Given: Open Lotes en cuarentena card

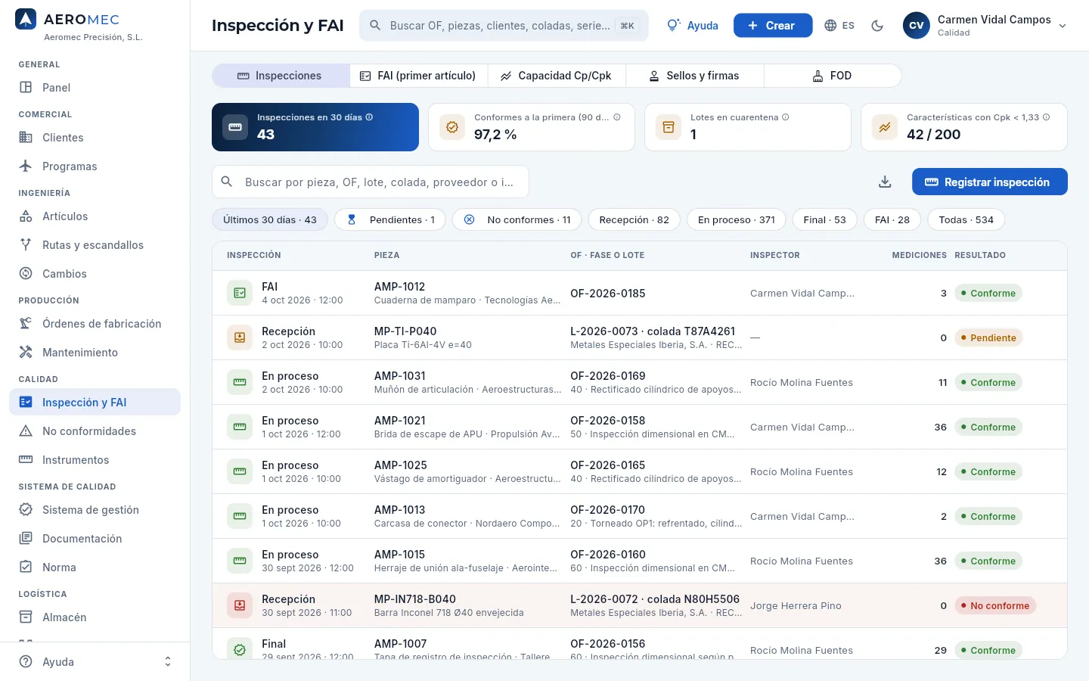Looking at the screenshot, I should [748, 127].
